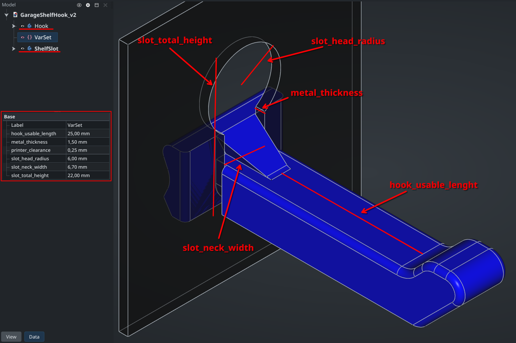Click the Hook body icon
This screenshot has width=516, height=343.
(29, 26)
